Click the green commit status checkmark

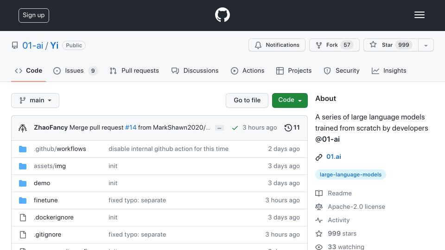pyautogui.click(x=235, y=128)
